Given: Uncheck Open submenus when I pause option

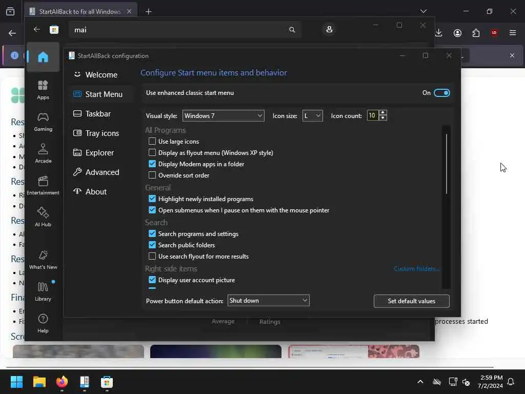Looking at the screenshot, I should pos(152,210).
